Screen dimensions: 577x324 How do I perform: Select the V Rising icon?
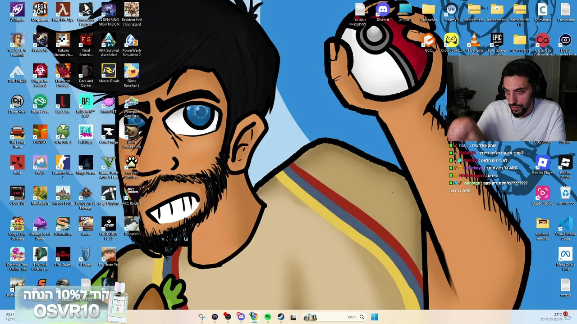pos(86,257)
